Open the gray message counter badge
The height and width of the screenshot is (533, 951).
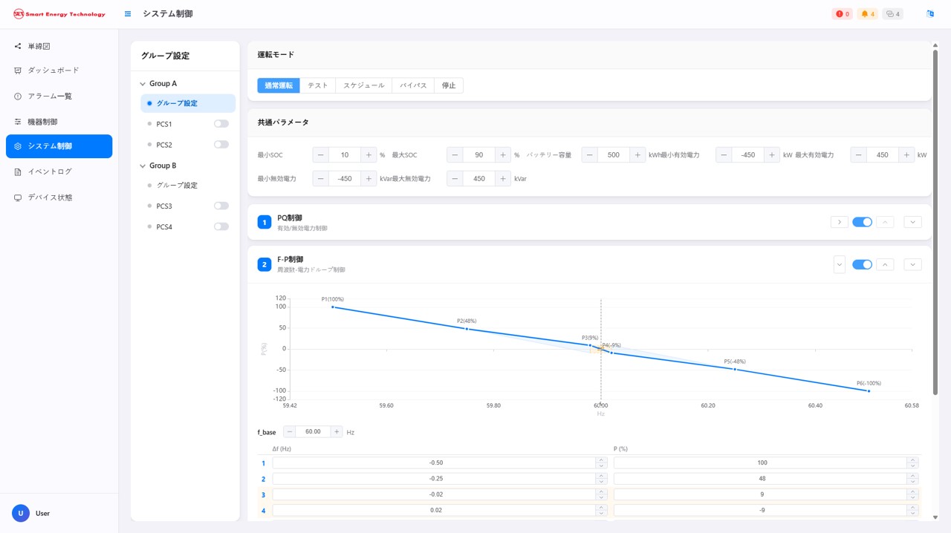click(892, 14)
